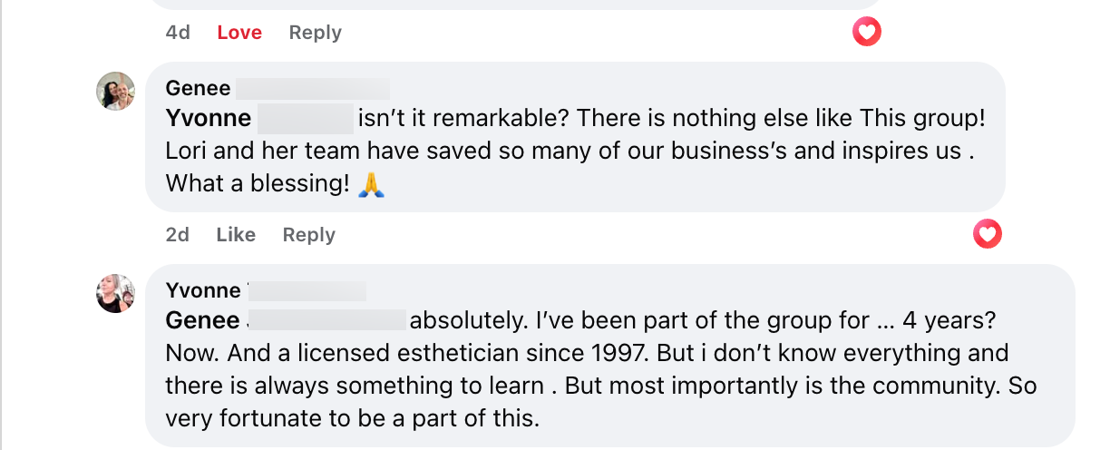This screenshot has height=450, width=1110.
Task: Click the bold Genee mention in Yvonne's reply
Action: [203, 321]
